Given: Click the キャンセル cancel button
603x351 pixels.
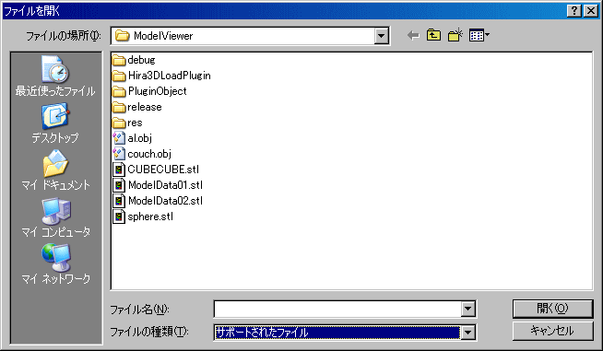Looking at the screenshot, I should pyautogui.click(x=552, y=331).
